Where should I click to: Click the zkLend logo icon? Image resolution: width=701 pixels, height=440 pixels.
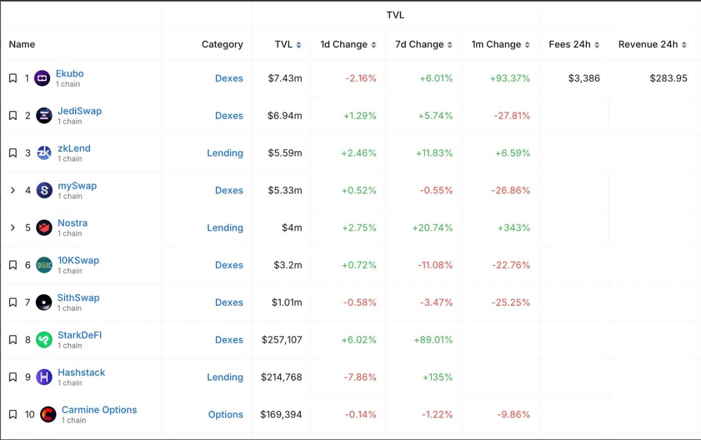[44, 153]
